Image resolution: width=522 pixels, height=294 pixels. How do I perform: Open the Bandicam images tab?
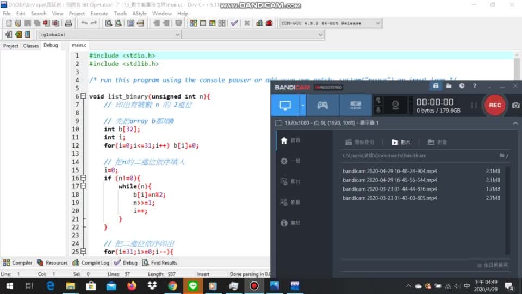[437, 142]
